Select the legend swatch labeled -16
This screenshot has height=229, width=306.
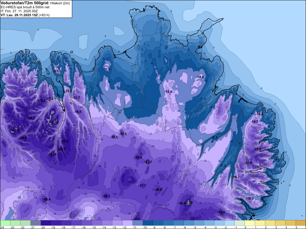tap(87, 223)
